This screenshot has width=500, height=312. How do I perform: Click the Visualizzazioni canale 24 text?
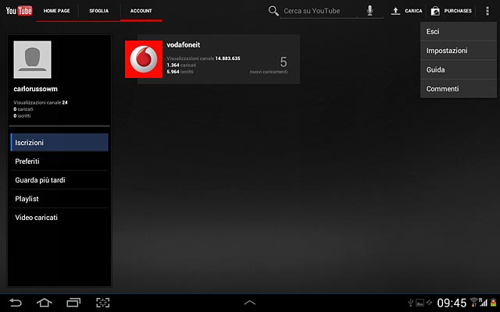[x=41, y=102]
